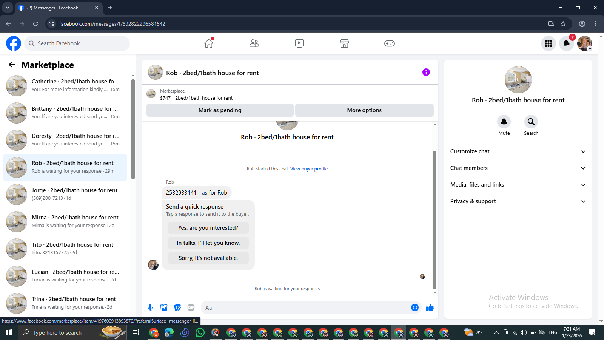The image size is (604, 340).
Task: Click the conversation list scrollbar
Action: [x=133, y=128]
